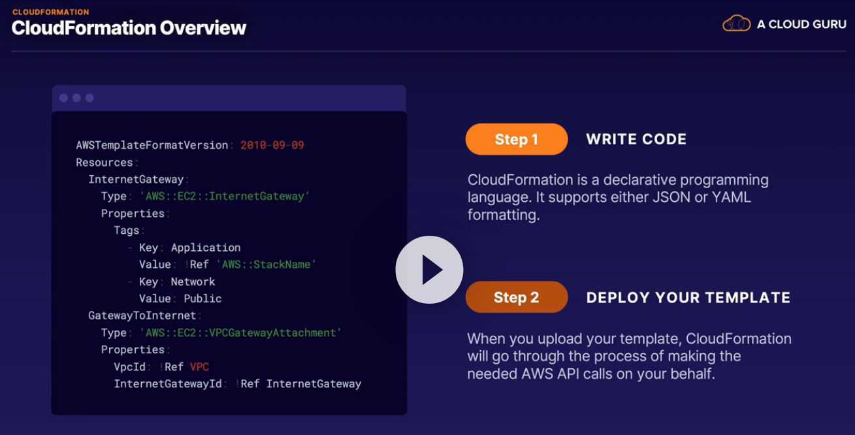Viewport: 855px width, 435px height.
Task: Click the AWSTemplateFormatVersion line in the code
Action: pos(190,145)
